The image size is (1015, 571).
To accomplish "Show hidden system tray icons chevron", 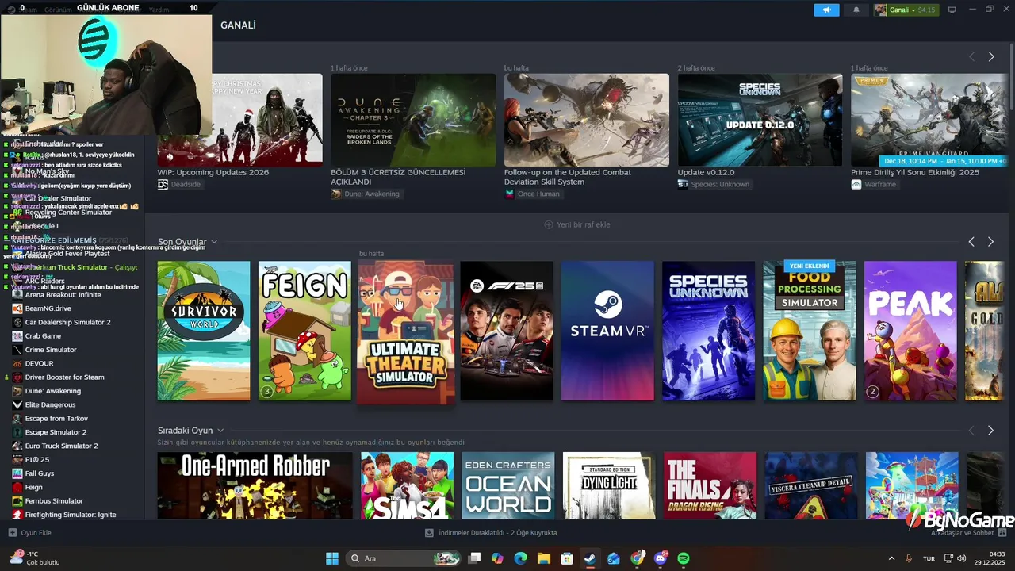I will click(891, 558).
